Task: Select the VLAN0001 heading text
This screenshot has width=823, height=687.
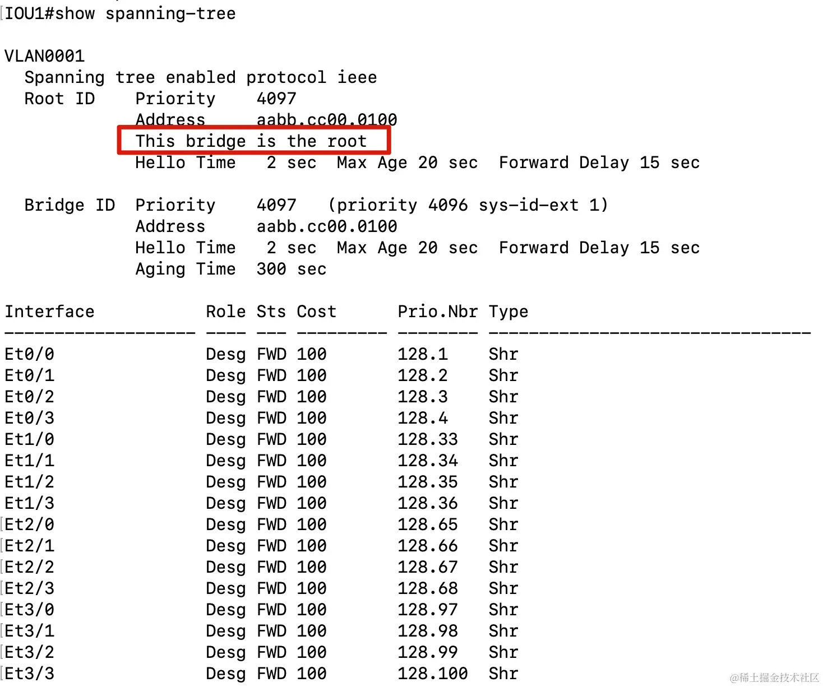Action: (x=45, y=56)
